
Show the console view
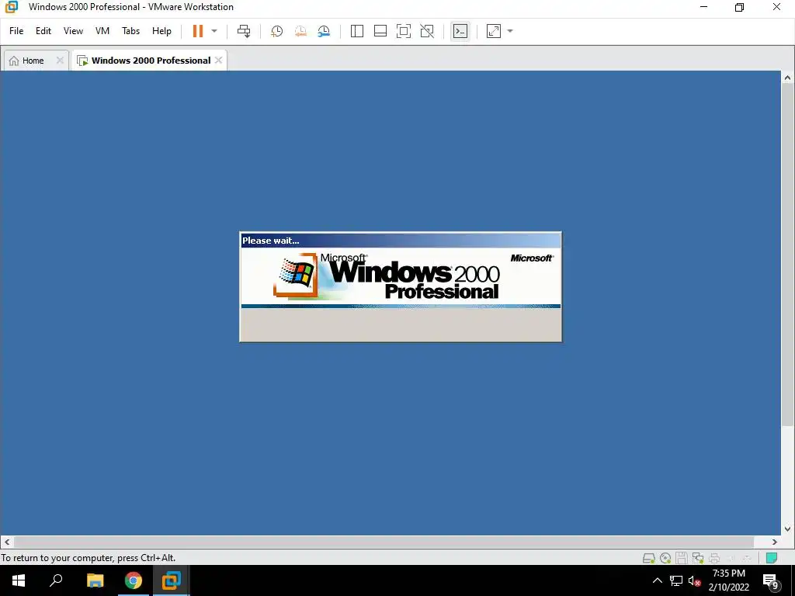(460, 31)
